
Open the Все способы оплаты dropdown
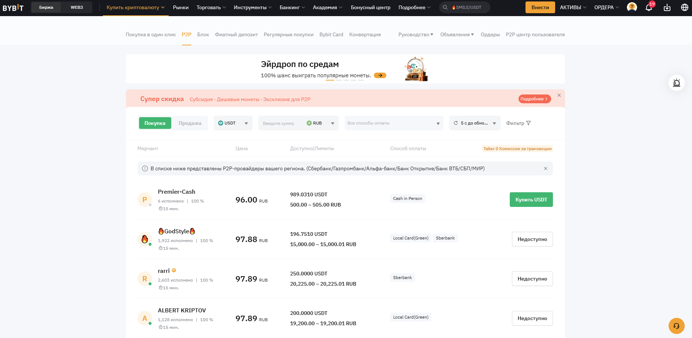tap(394, 123)
